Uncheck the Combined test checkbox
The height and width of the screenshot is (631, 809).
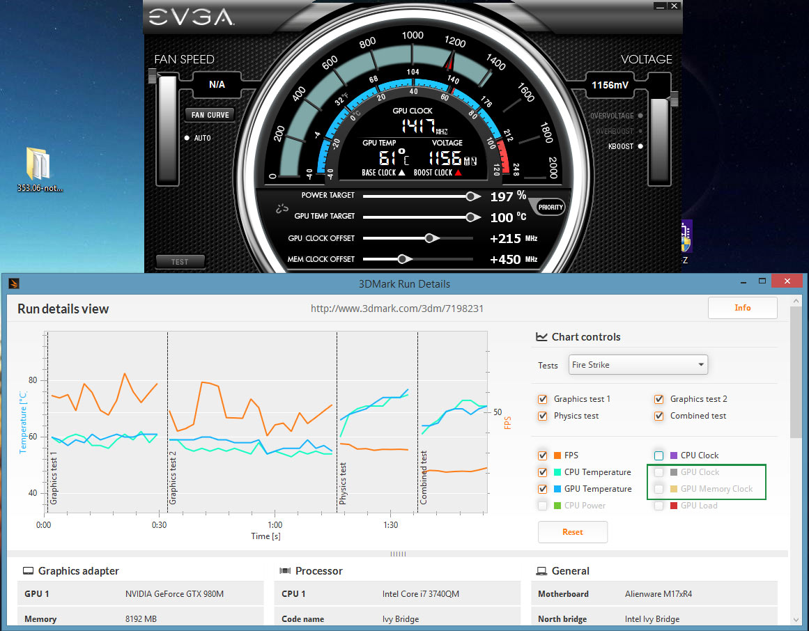[x=659, y=416]
